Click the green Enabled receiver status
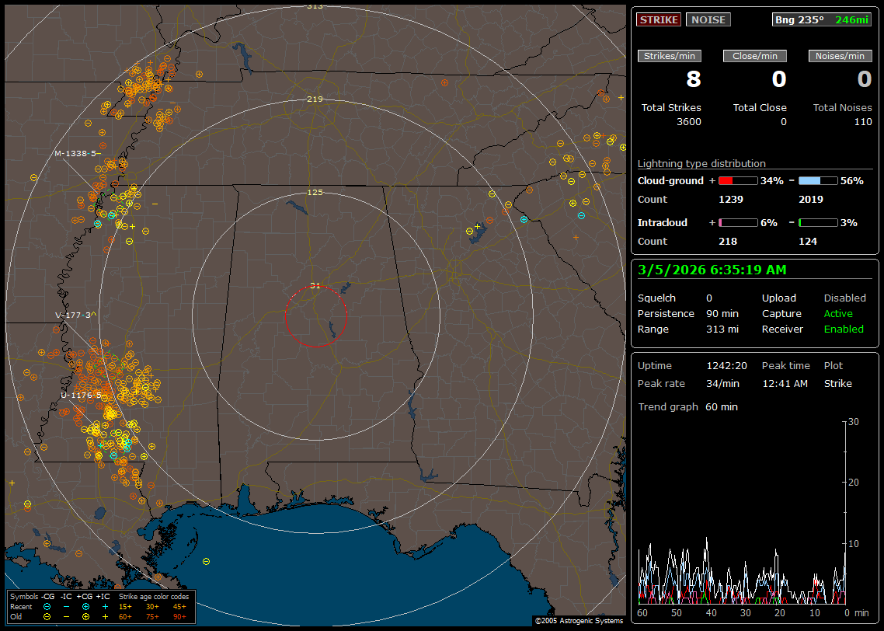The height and width of the screenshot is (631, 884). pyautogui.click(x=844, y=329)
